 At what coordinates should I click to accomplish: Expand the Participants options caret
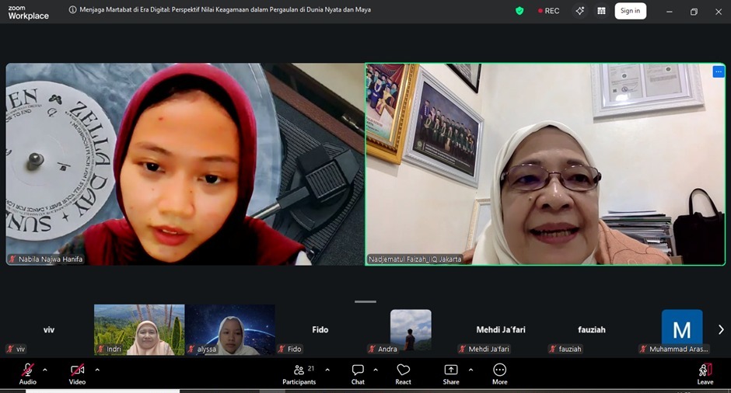click(327, 370)
